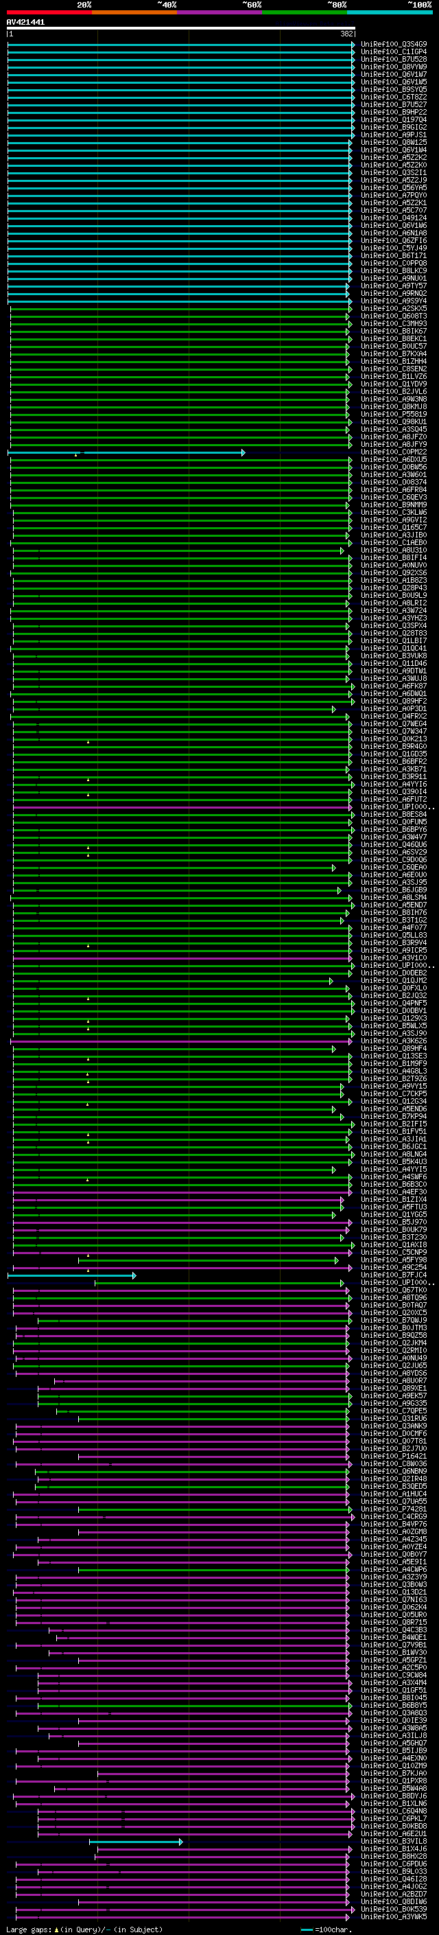Select hit label UniRef100_Q3S2I1
This screenshot has width=439, height=1935.
pos(394,173)
